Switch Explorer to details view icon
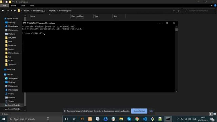 (211, 114)
